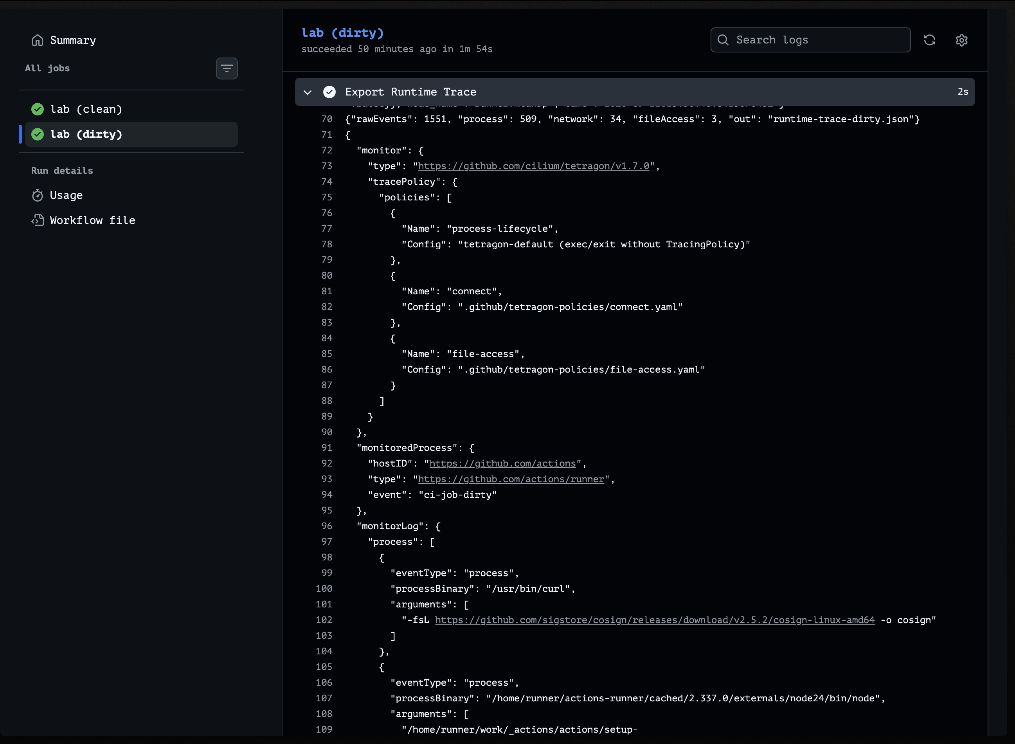Click log line number 77

tap(327, 229)
